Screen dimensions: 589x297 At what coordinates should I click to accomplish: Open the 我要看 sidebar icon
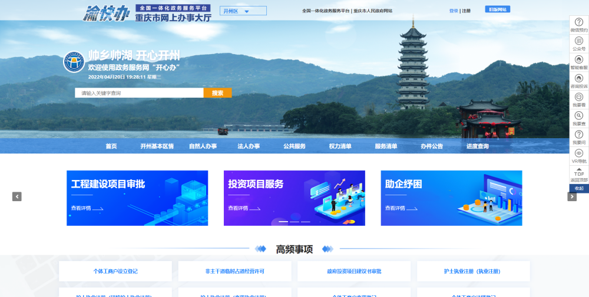coord(578,99)
